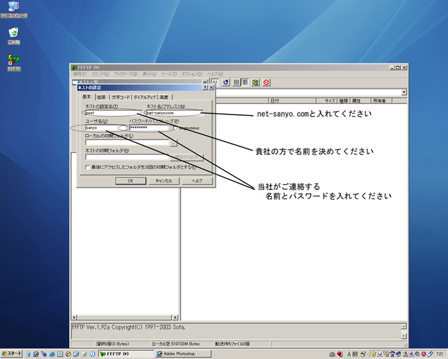
Task: Click the browse ... button for local folder
Action: pyautogui.click(x=173, y=143)
